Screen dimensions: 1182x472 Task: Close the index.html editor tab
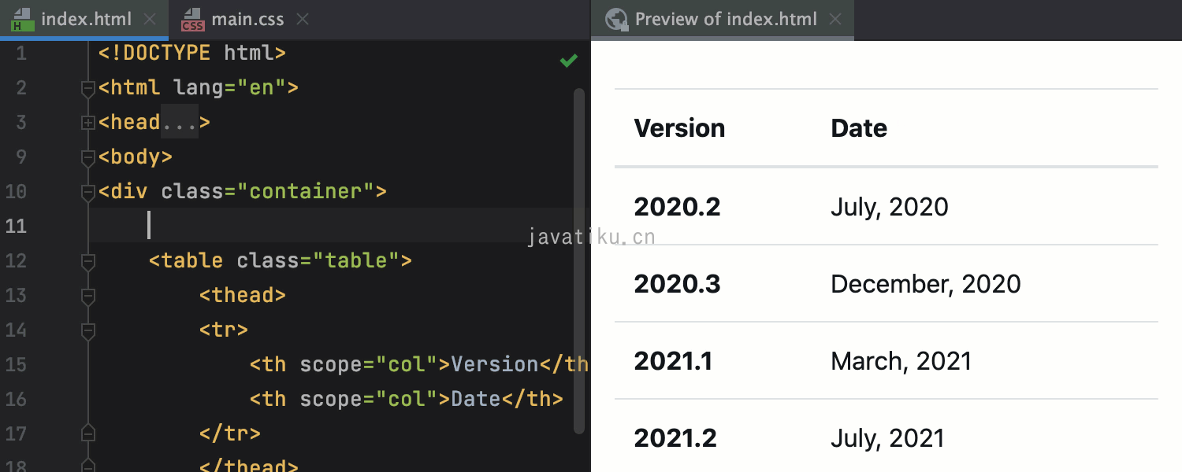151,20
